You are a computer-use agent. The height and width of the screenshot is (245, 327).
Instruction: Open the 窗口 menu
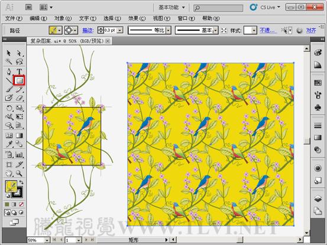[186, 18]
